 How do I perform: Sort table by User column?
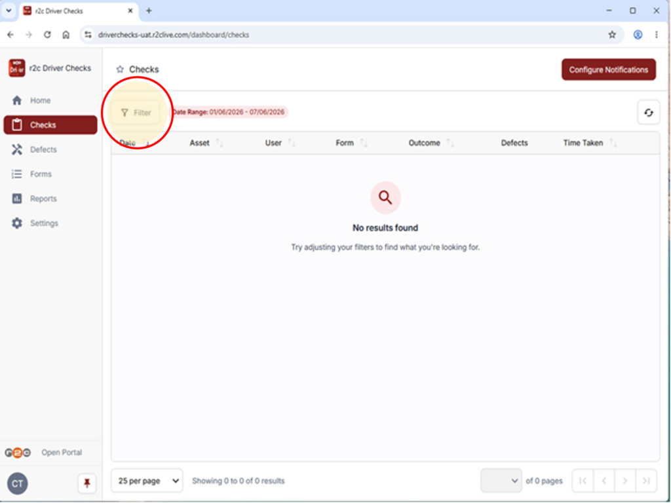click(x=280, y=143)
